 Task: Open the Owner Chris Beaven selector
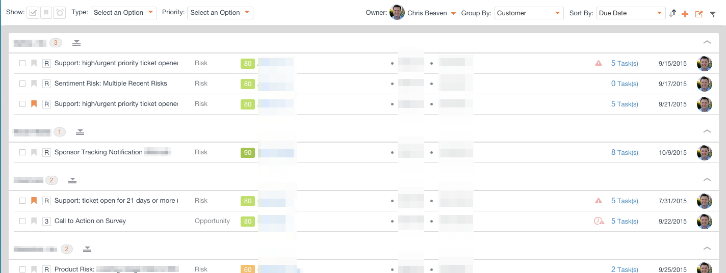click(x=423, y=13)
